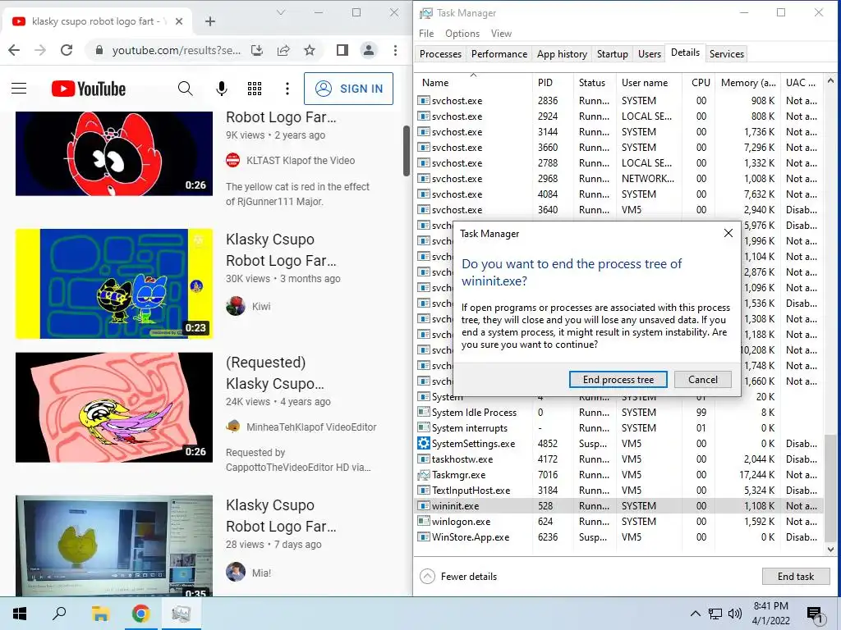Open the notification center icon
Image resolution: width=841 pixels, height=630 pixels.
pos(816,614)
